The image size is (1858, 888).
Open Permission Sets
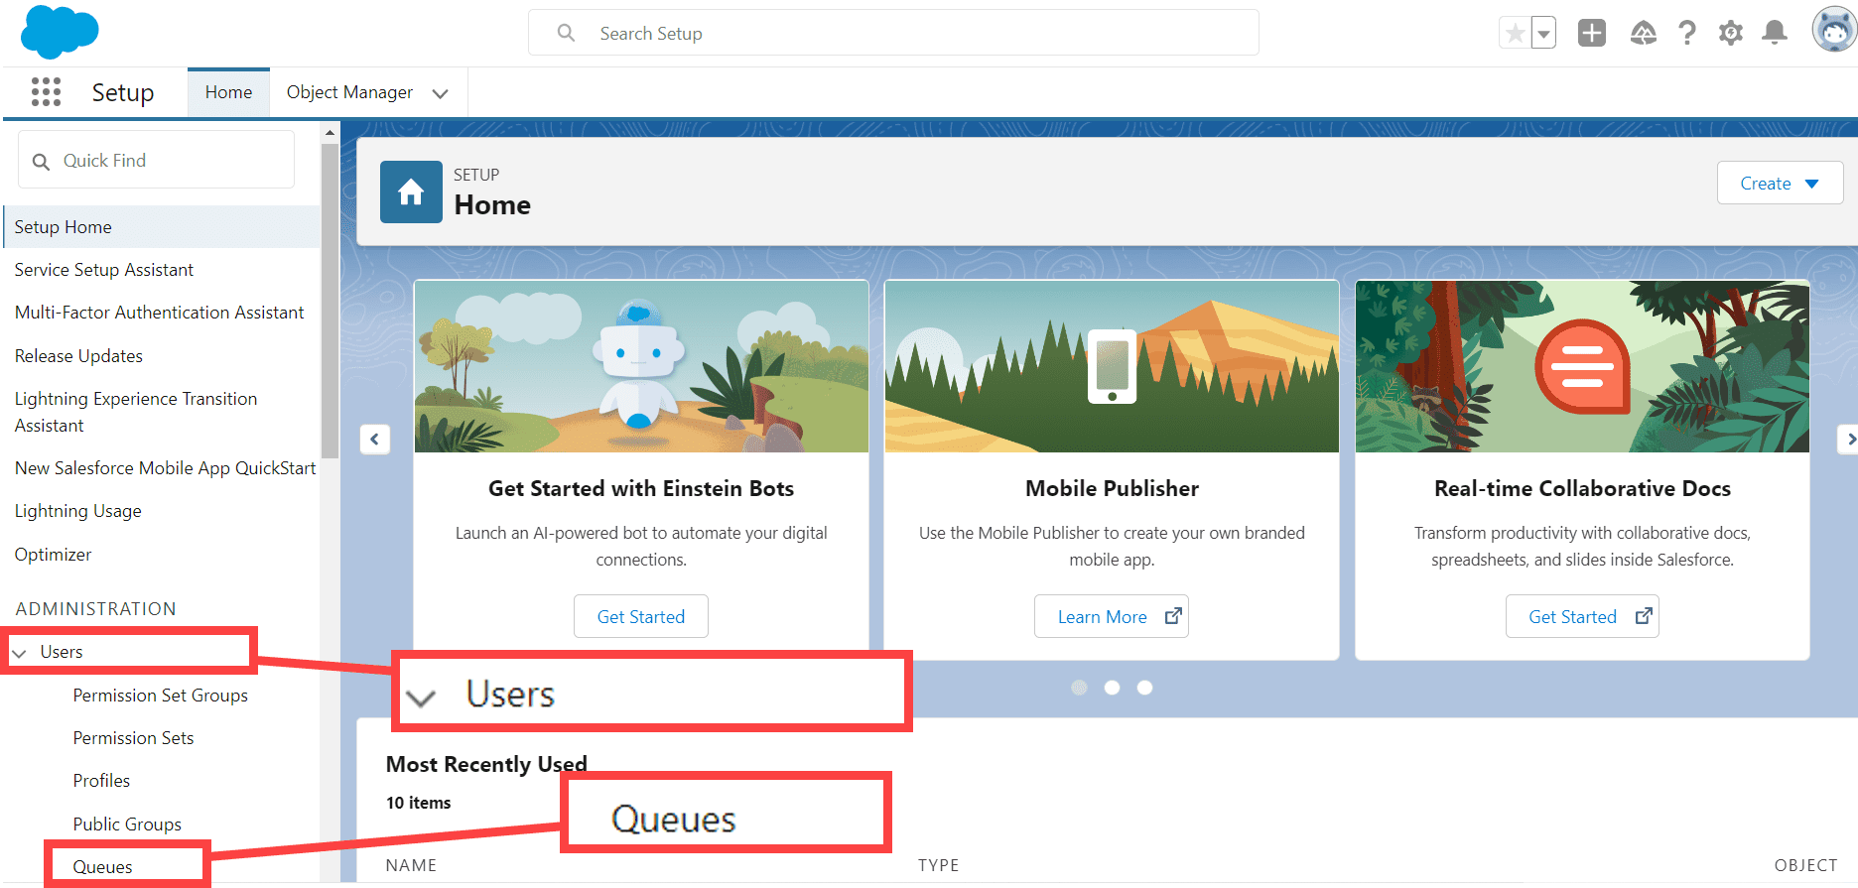(133, 738)
